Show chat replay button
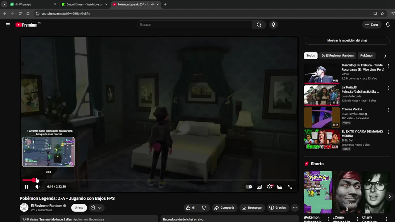The height and width of the screenshot is (222, 395). click(x=347, y=40)
